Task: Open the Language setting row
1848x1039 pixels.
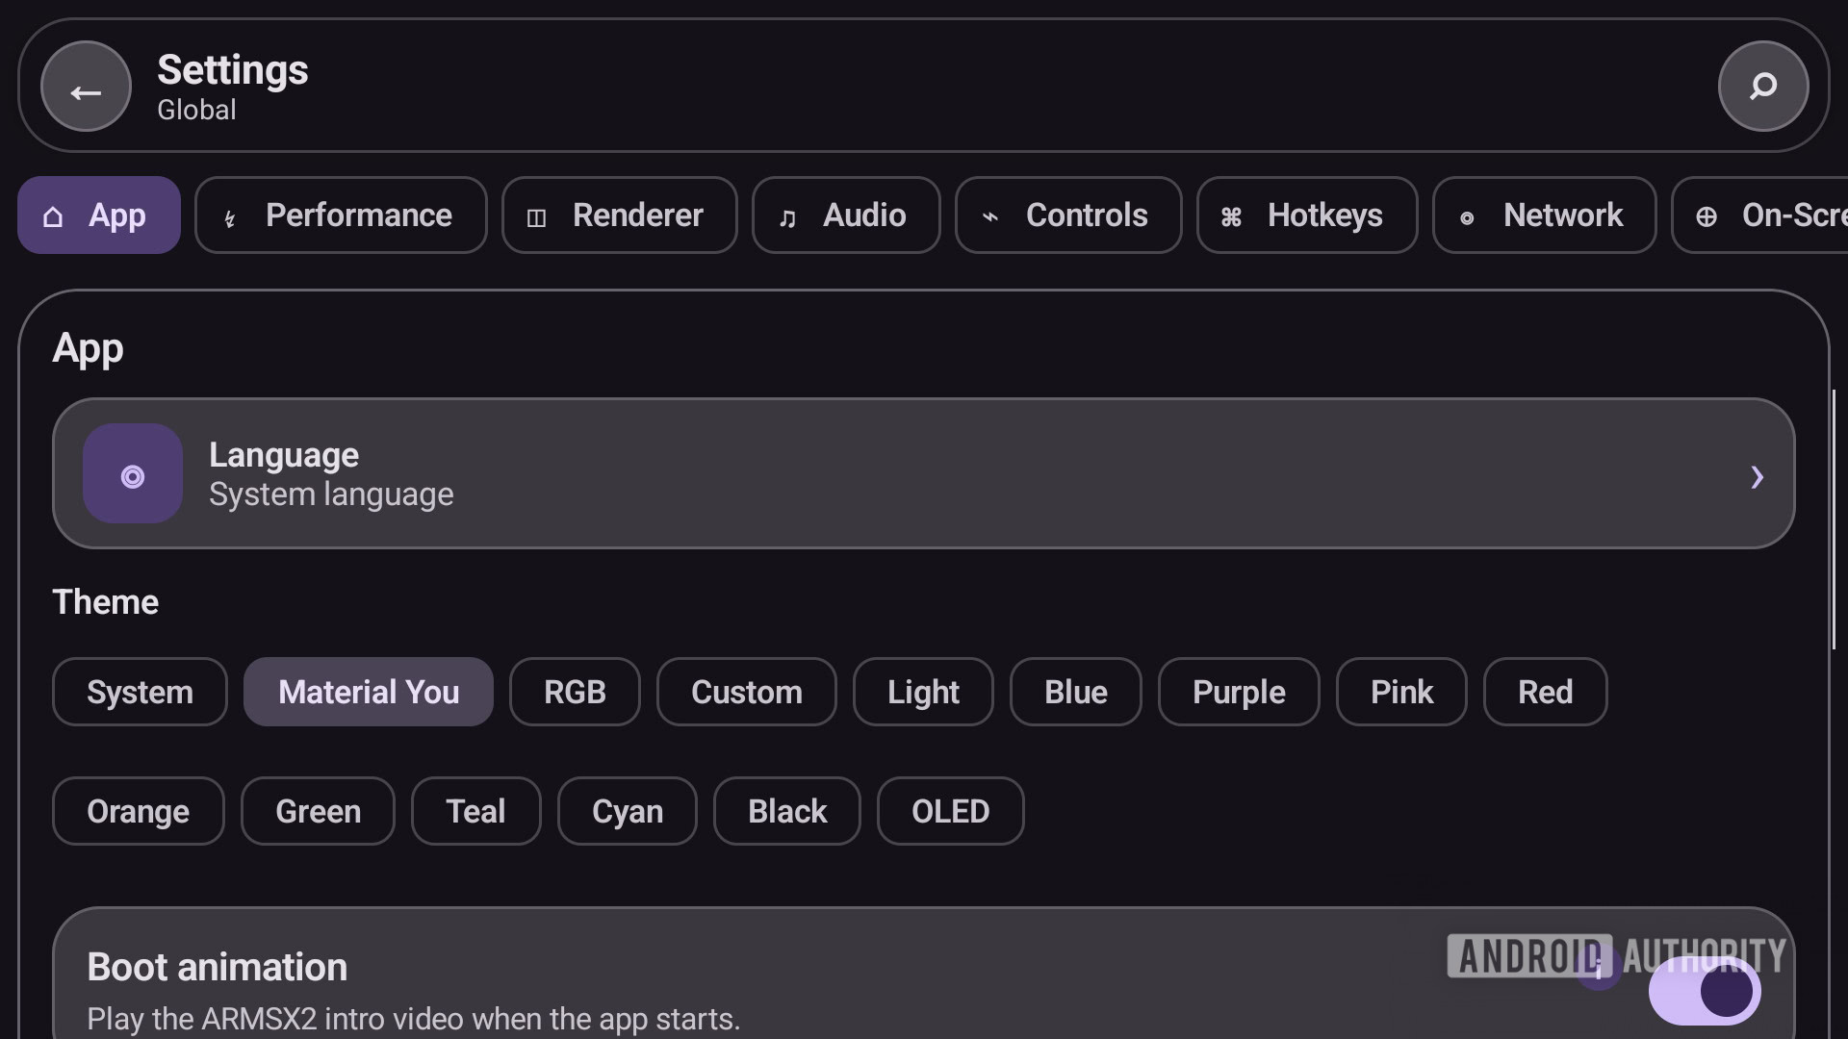Action: point(923,473)
